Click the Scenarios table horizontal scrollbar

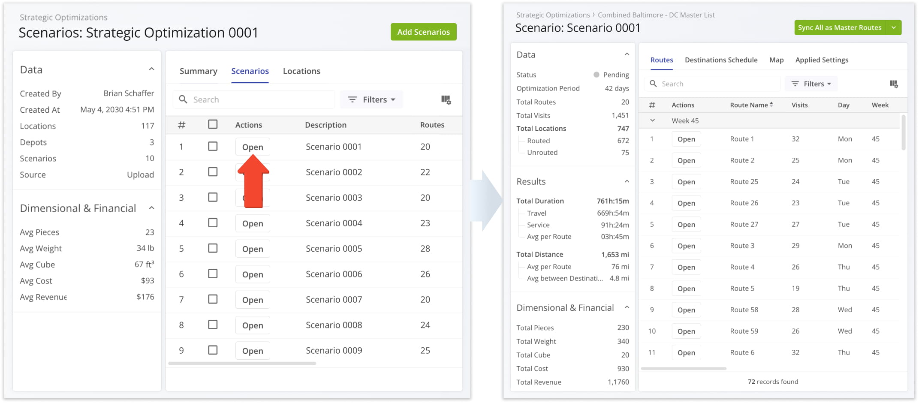click(242, 364)
